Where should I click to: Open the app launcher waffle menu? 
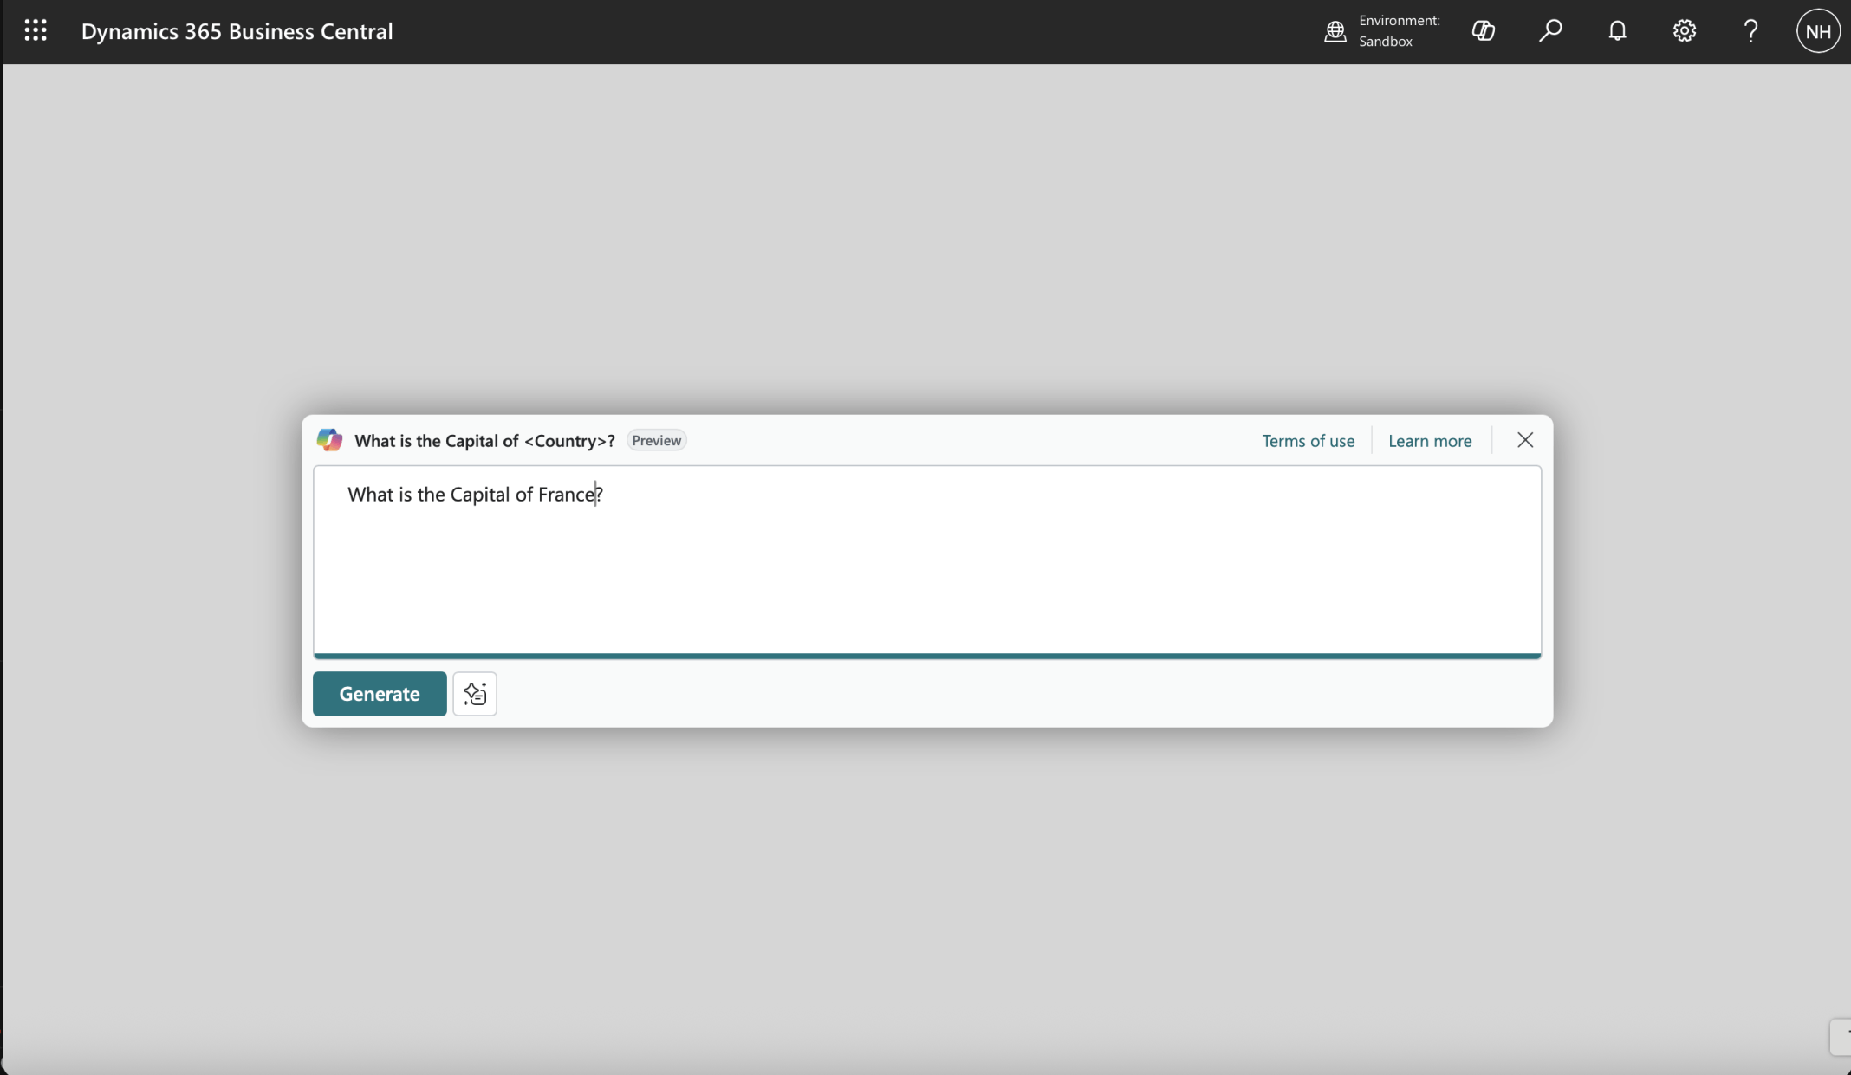(x=36, y=31)
